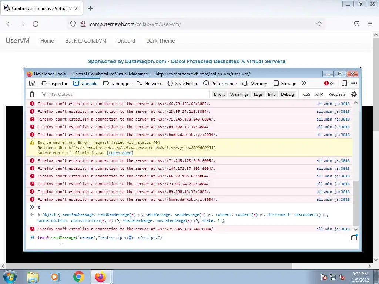Open console settings gear
The height and width of the screenshot is (284, 379).
[x=354, y=94]
